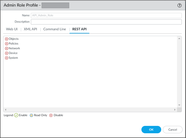Select the Objects row label

pyautogui.click(x=14, y=39)
